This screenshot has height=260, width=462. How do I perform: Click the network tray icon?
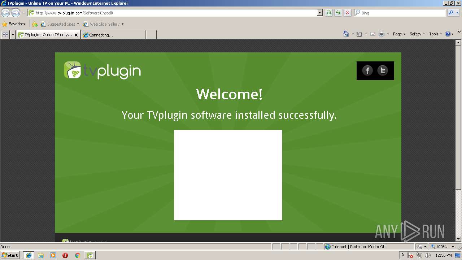tap(419, 255)
